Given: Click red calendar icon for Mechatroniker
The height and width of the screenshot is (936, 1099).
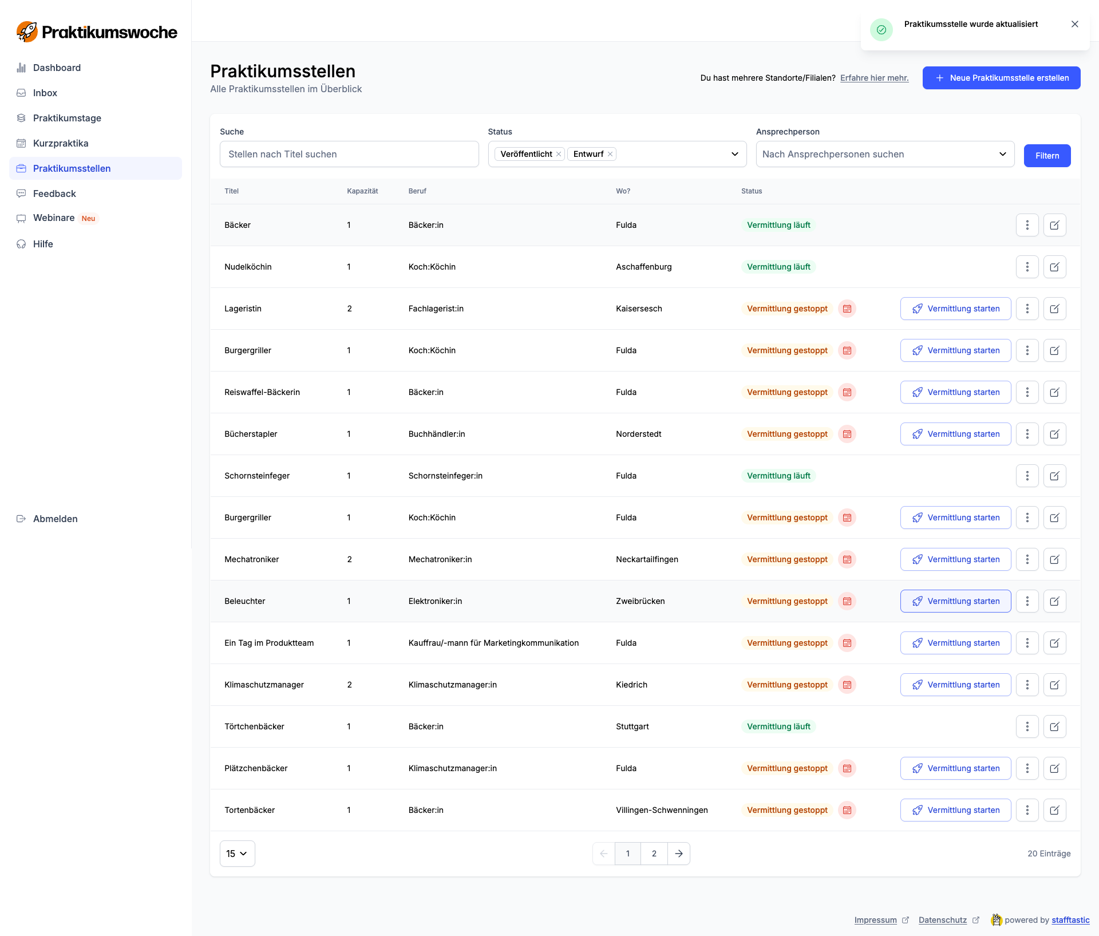Looking at the screenshot, I should point(847,559).
